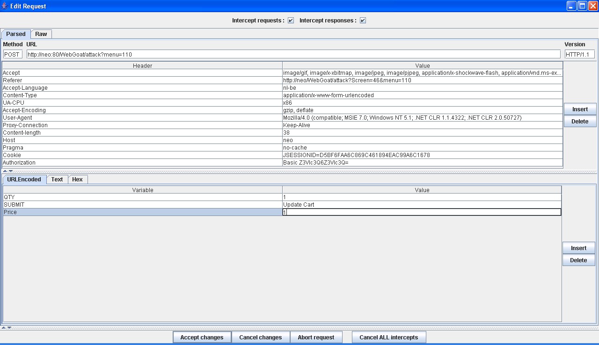Toggle the Intercept responses checkbox
This screenshot has width=599, height=345.
point(363,21)
